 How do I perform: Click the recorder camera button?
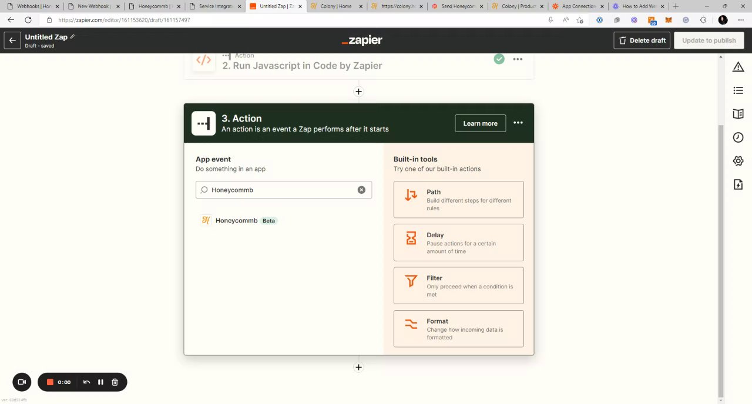click(x=22, y=382)
